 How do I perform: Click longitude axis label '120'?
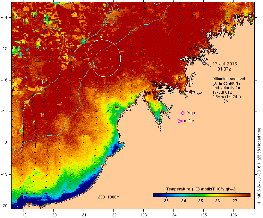pos(53,215)
